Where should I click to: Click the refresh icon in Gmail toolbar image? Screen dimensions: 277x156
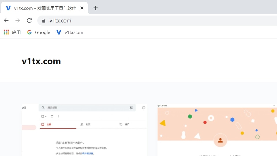52,116
